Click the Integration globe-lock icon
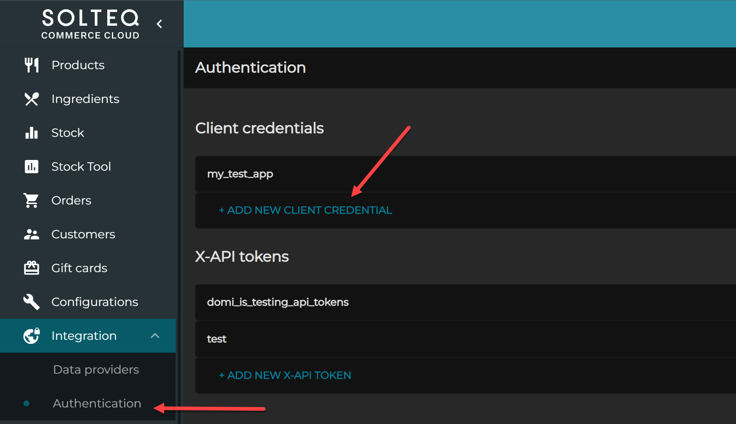The image size is (736, 424). [x=32, y=335]
